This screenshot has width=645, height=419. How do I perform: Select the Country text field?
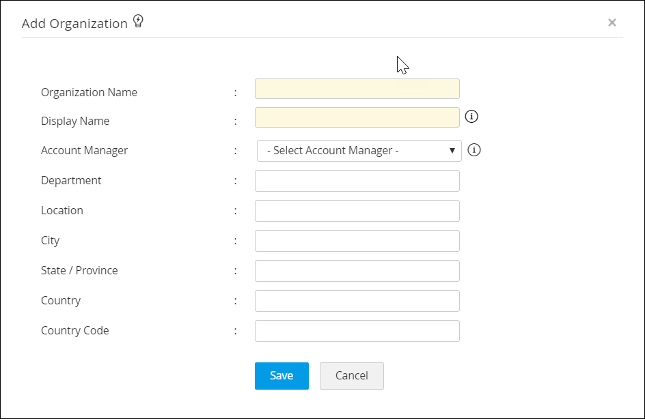357,301
